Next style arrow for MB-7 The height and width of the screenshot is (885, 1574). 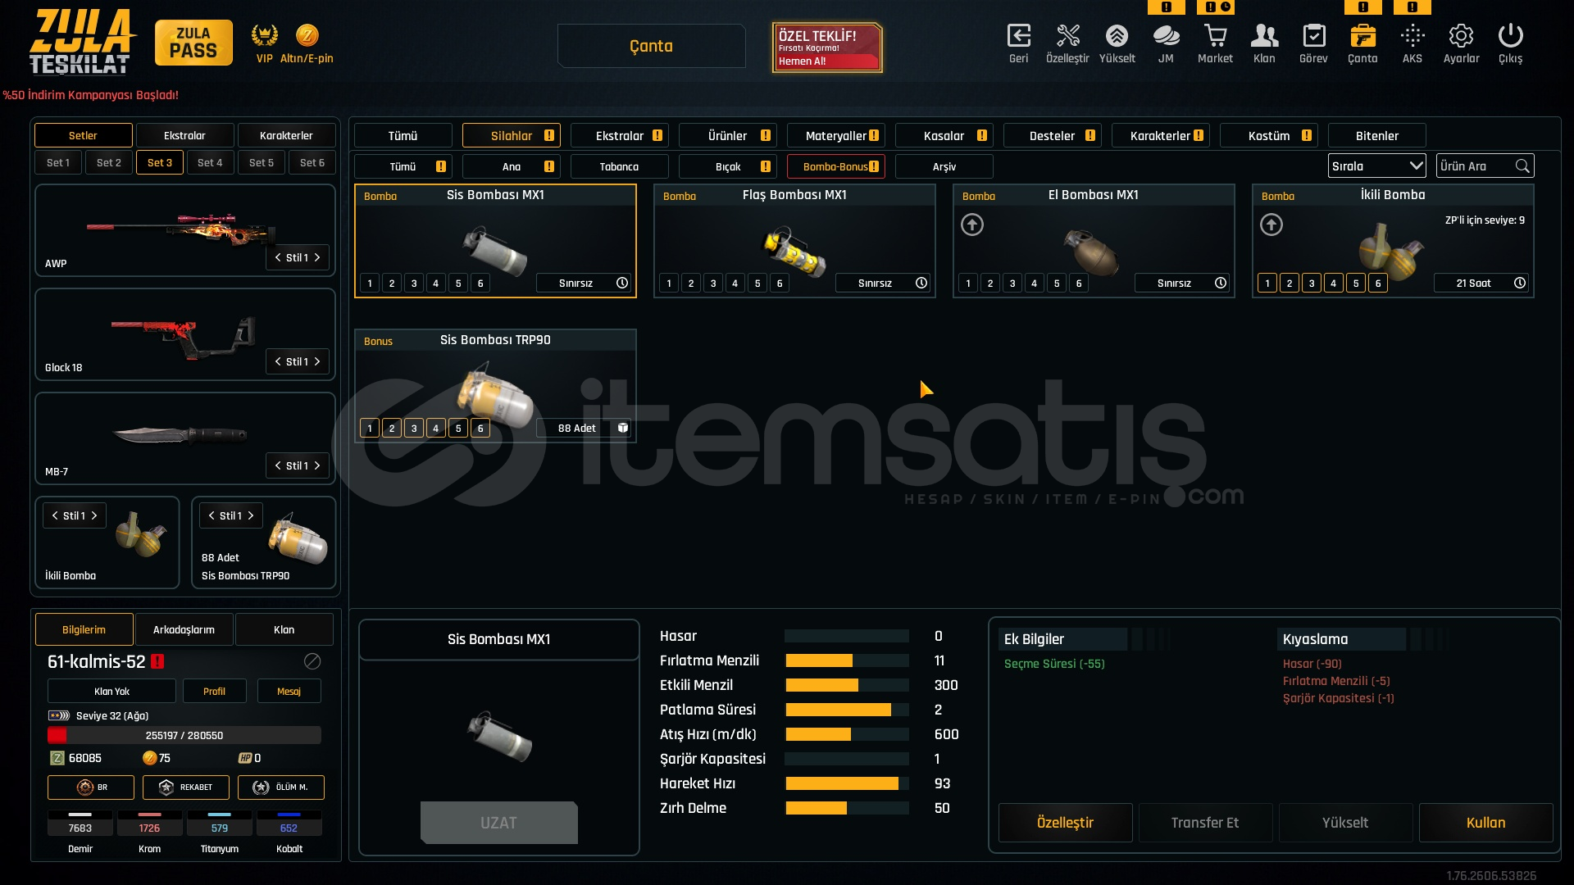coord(317,465)
